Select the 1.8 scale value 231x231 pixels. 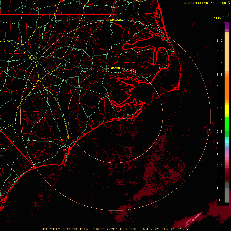[x=219, y=143]
